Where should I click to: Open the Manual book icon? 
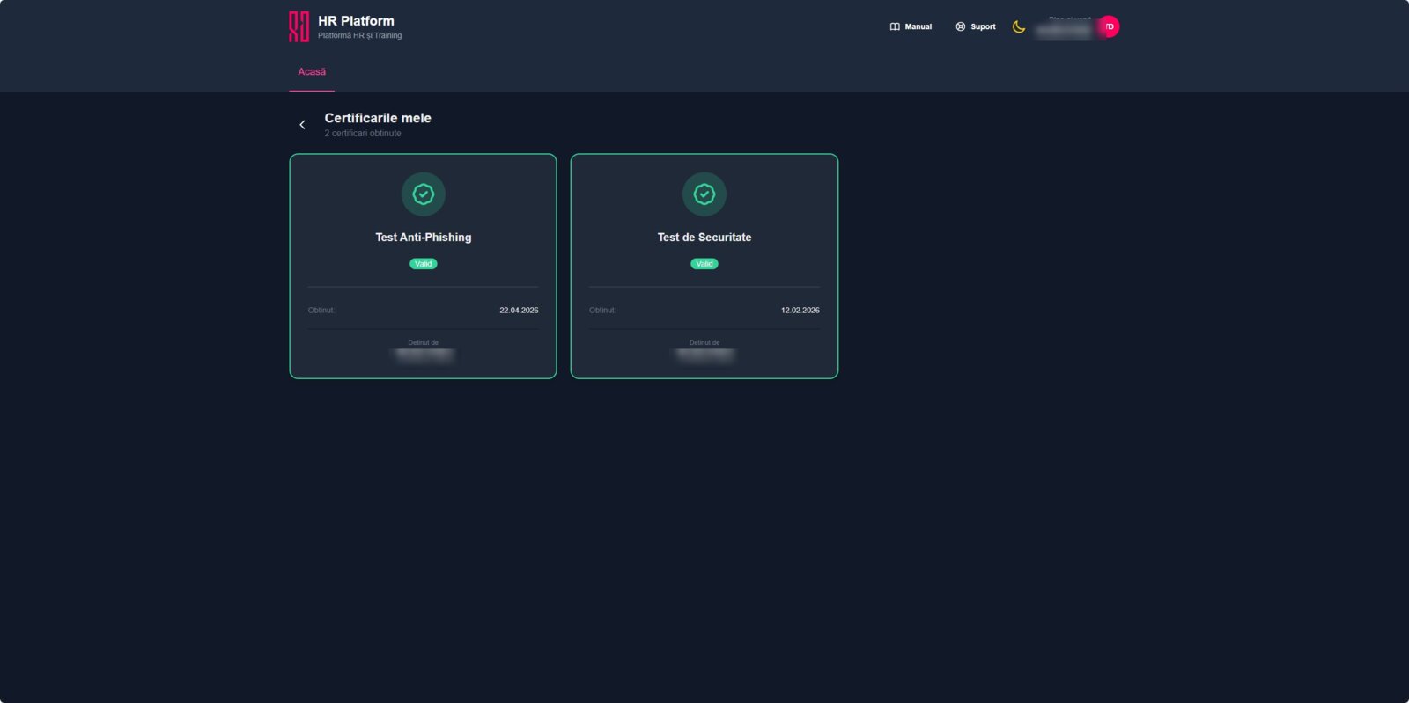pos(895,26)
